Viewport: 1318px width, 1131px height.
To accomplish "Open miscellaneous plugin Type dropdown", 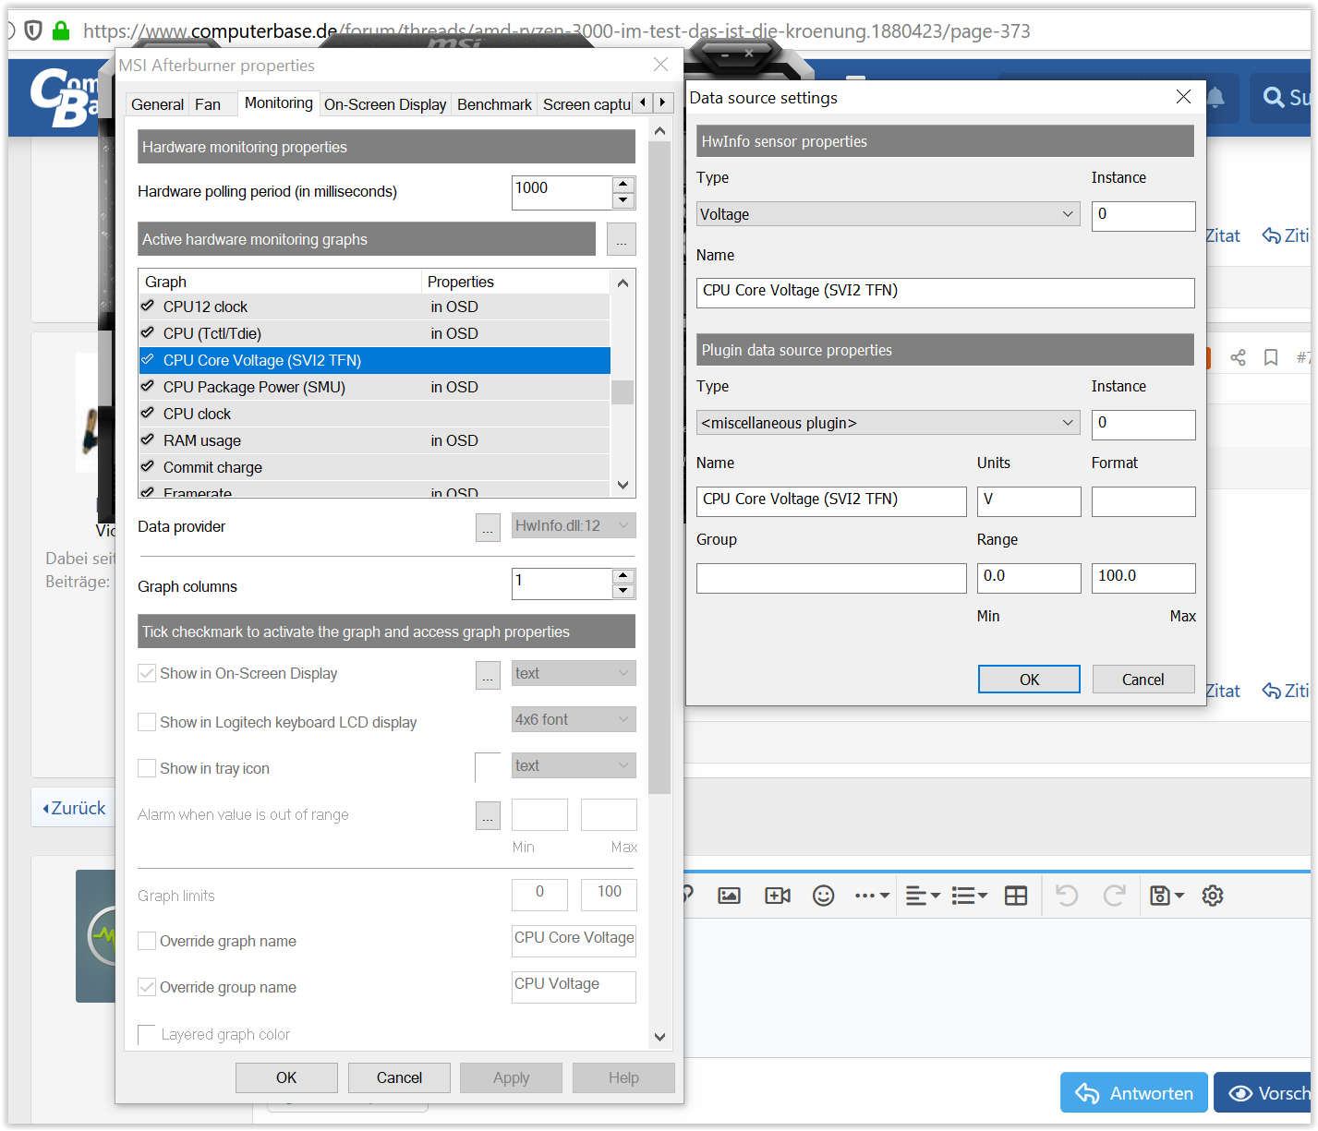I will (889, 423).
